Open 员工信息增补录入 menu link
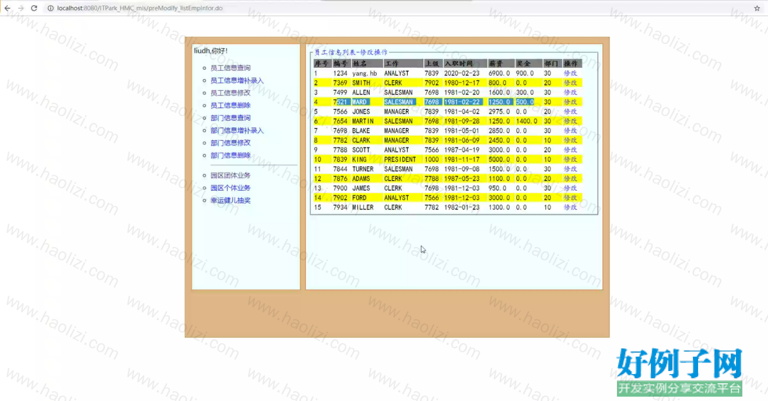Screen dimensions: 768x401 [x=237, y=80]
